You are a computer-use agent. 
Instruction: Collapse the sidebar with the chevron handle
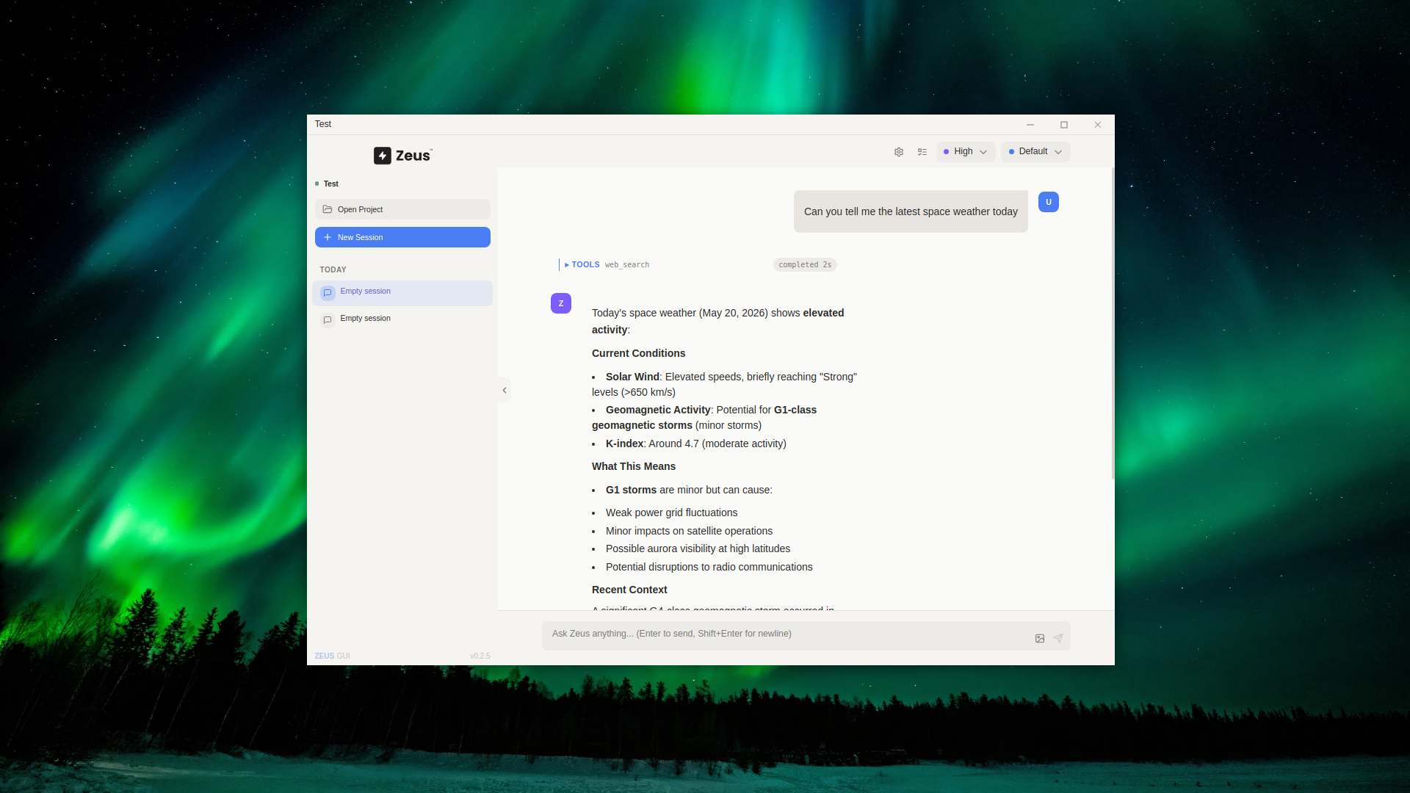pyautogui.click(x=505, y=391)
